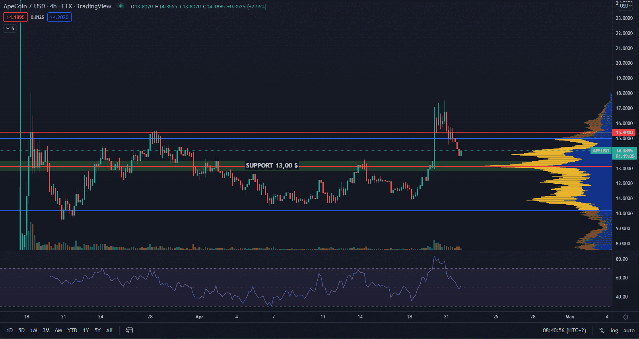Select the red 15.4000 price label
The height and width of the screenshot is (339, 639).
(x=624, y=133)
